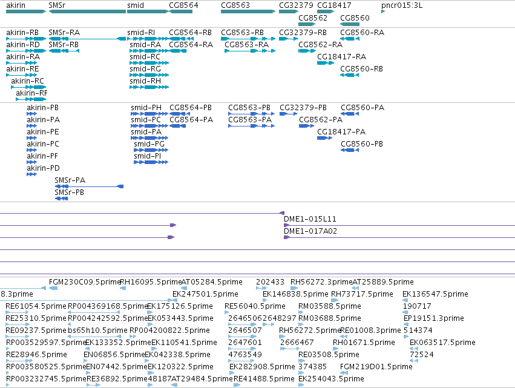
Task: Select protein CG32379-PB
Action: (x=289, y=114)
